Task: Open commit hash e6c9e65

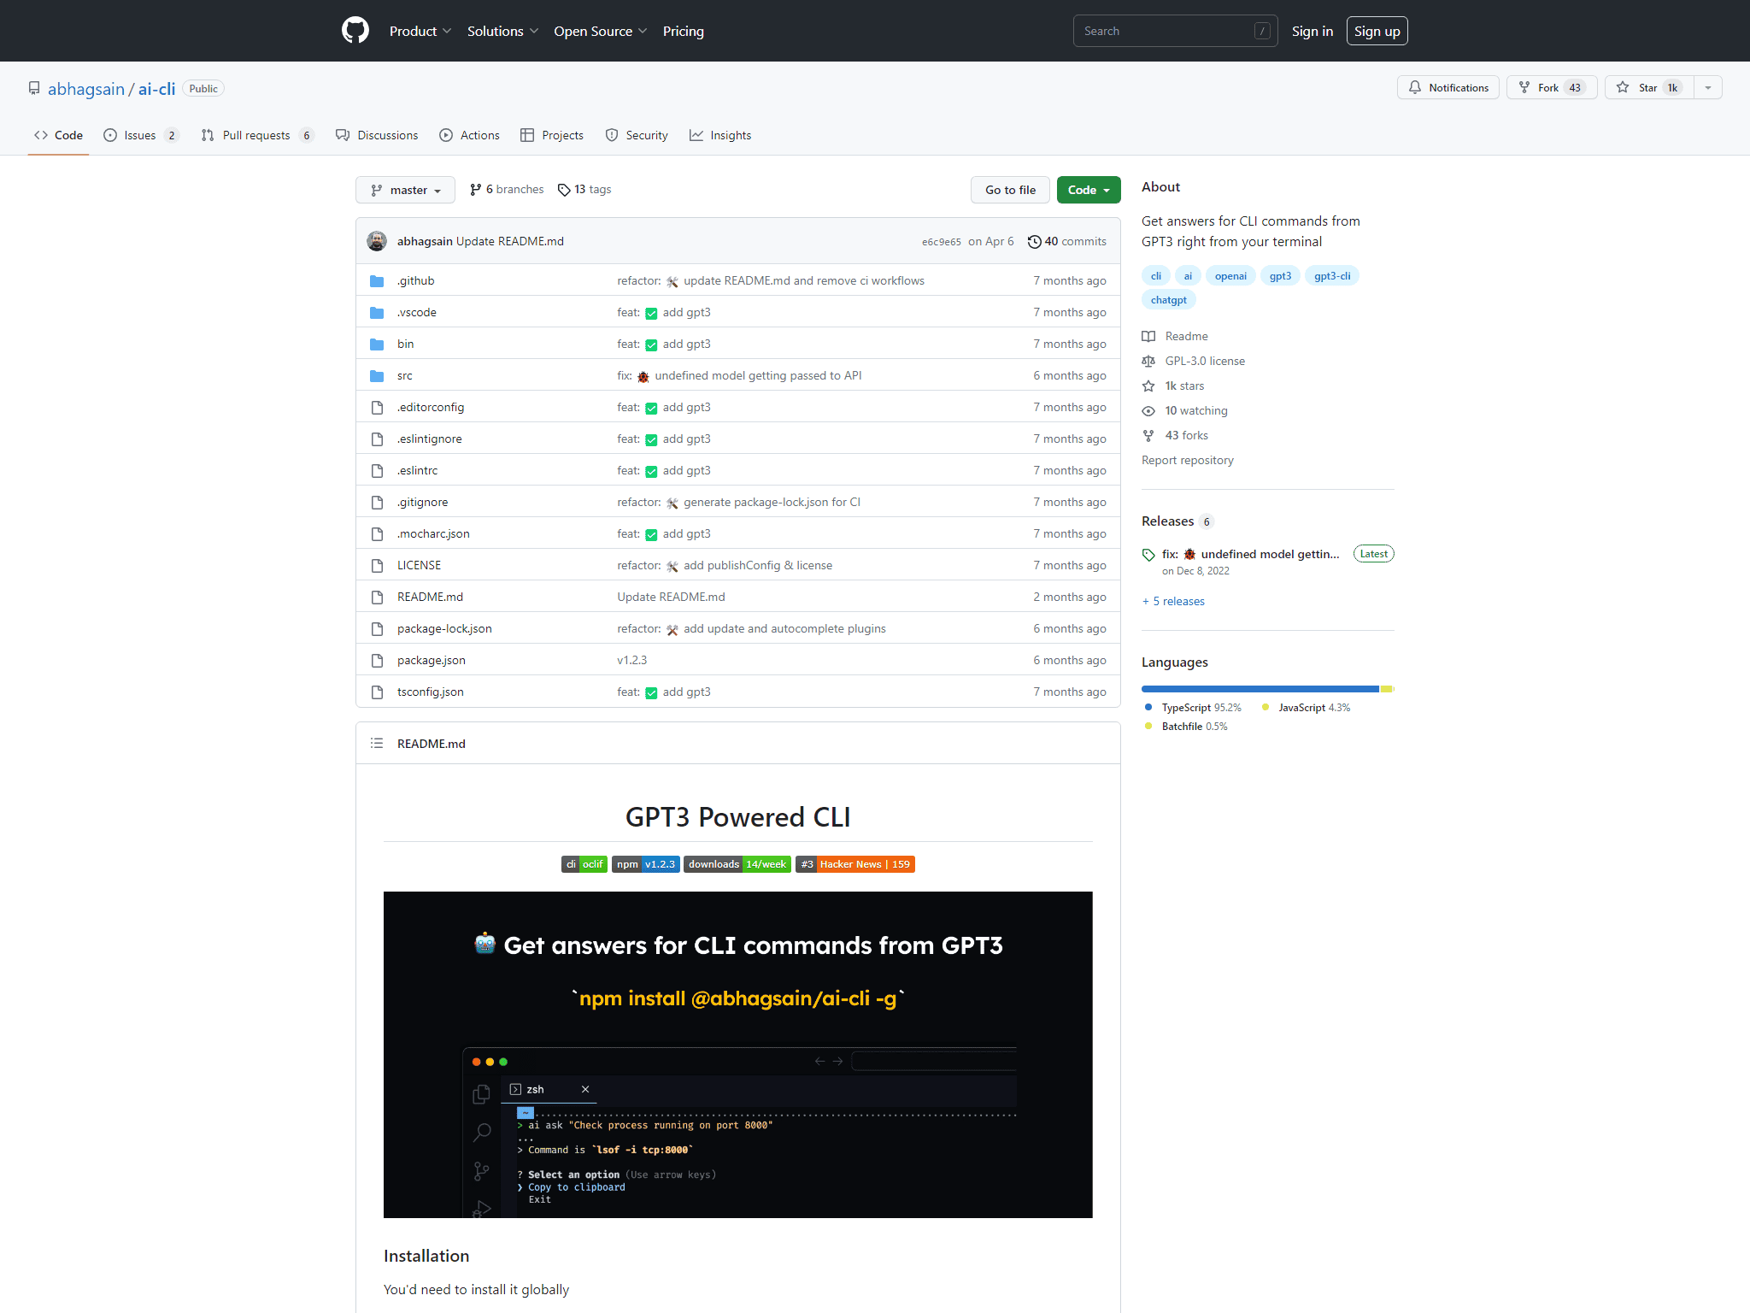Action: pos(941,242)
